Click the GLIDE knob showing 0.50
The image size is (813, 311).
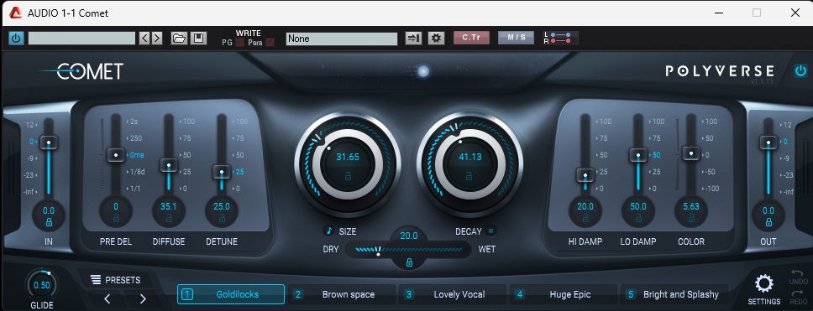[42, 285]
